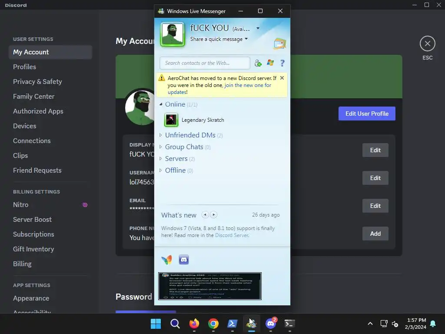Open the terminal icon in taskbar
This screenshot has width=445, height=334.
click(x=290, y=324)
